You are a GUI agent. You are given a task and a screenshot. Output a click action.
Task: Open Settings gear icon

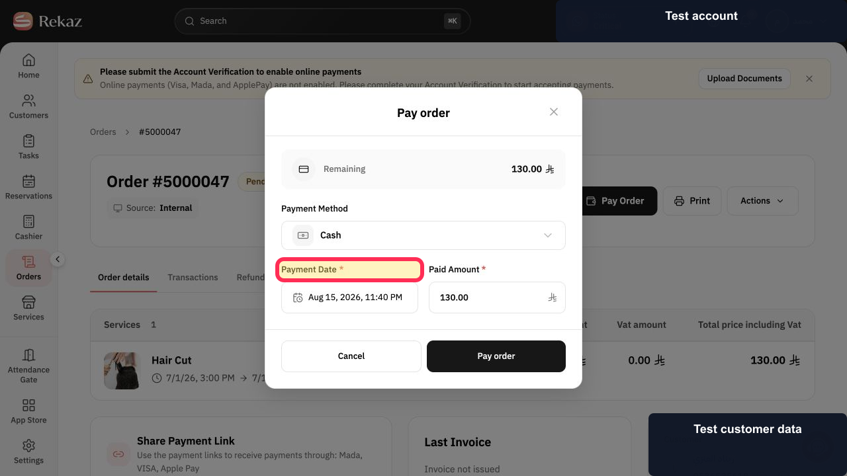click(28, 446)
